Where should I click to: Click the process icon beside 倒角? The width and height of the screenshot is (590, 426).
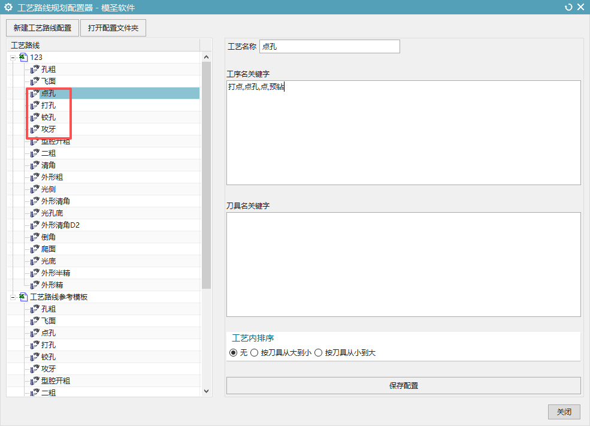click(x=35, y=237)
